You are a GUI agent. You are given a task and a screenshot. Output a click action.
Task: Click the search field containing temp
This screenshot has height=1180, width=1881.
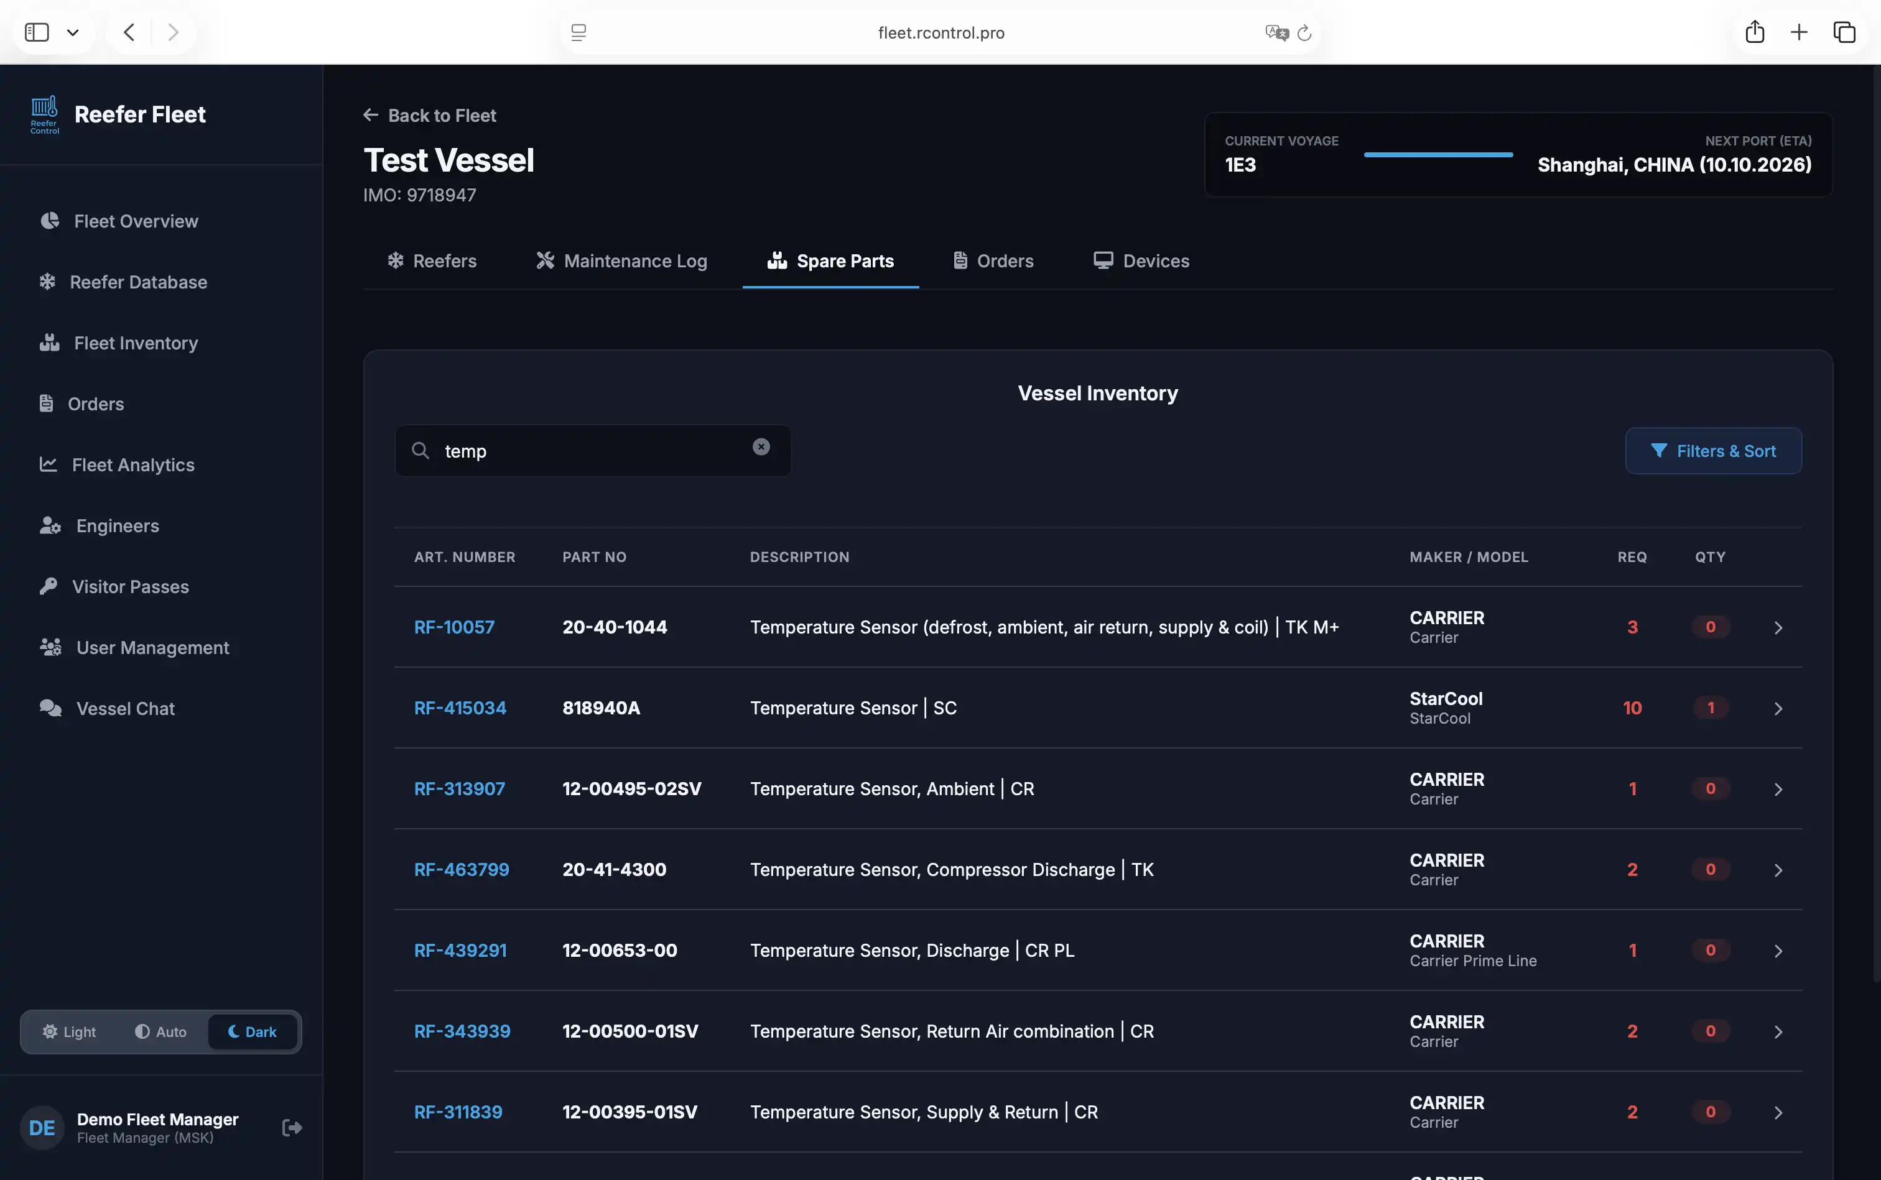point(593,450)
